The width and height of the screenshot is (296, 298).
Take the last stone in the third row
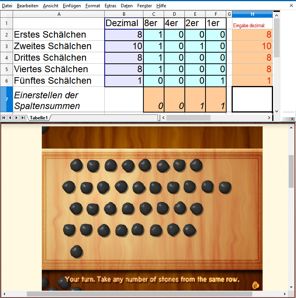(x=196, y=209)
